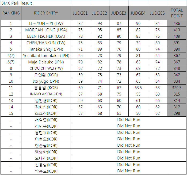The image size is (187, 175).
Task: Select rider 서익준(KOR)
Action: pyautogui.click(x=46, y=120)
